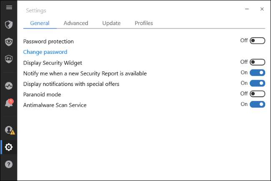This screenshot has width=271, height=181.
Task: Disable new Security Report notification toggle
Action: coord(257,73)
